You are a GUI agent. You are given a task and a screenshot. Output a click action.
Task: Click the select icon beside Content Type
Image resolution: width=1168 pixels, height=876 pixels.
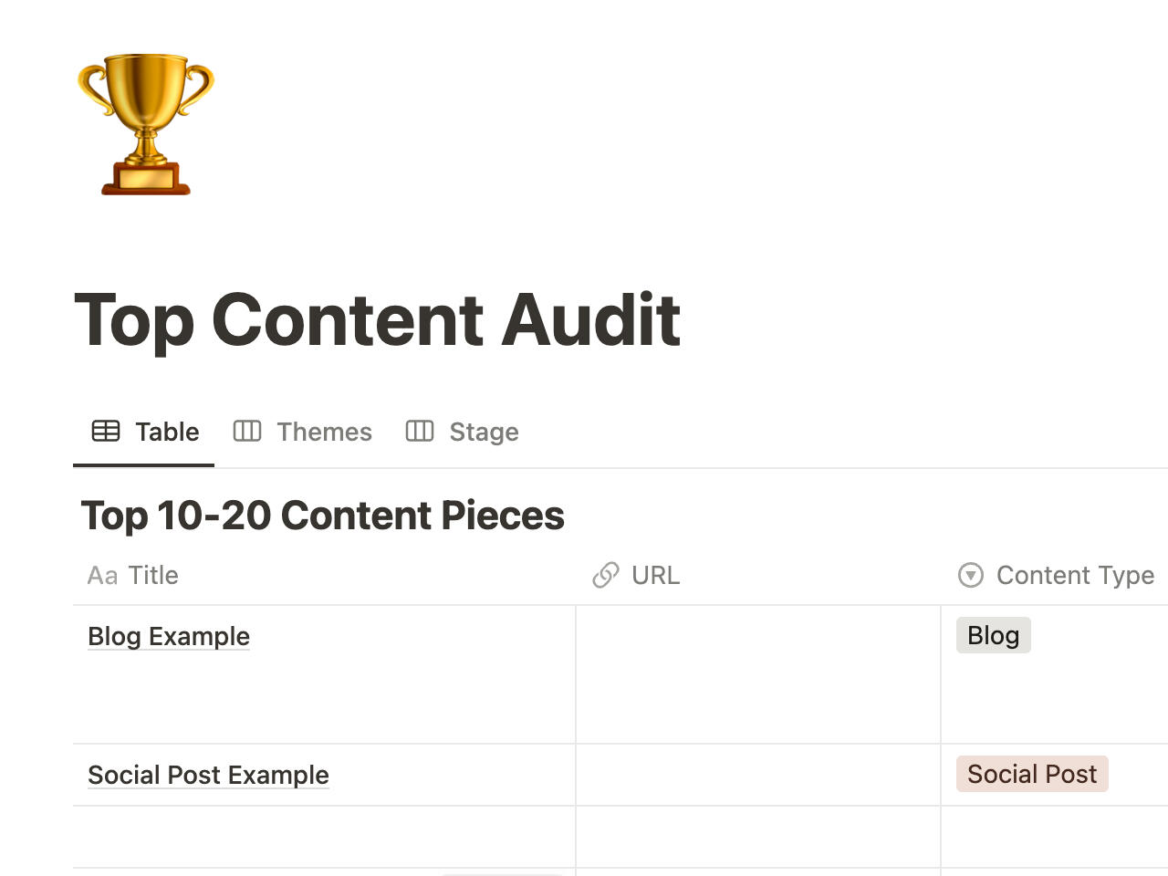coord(971,575)
